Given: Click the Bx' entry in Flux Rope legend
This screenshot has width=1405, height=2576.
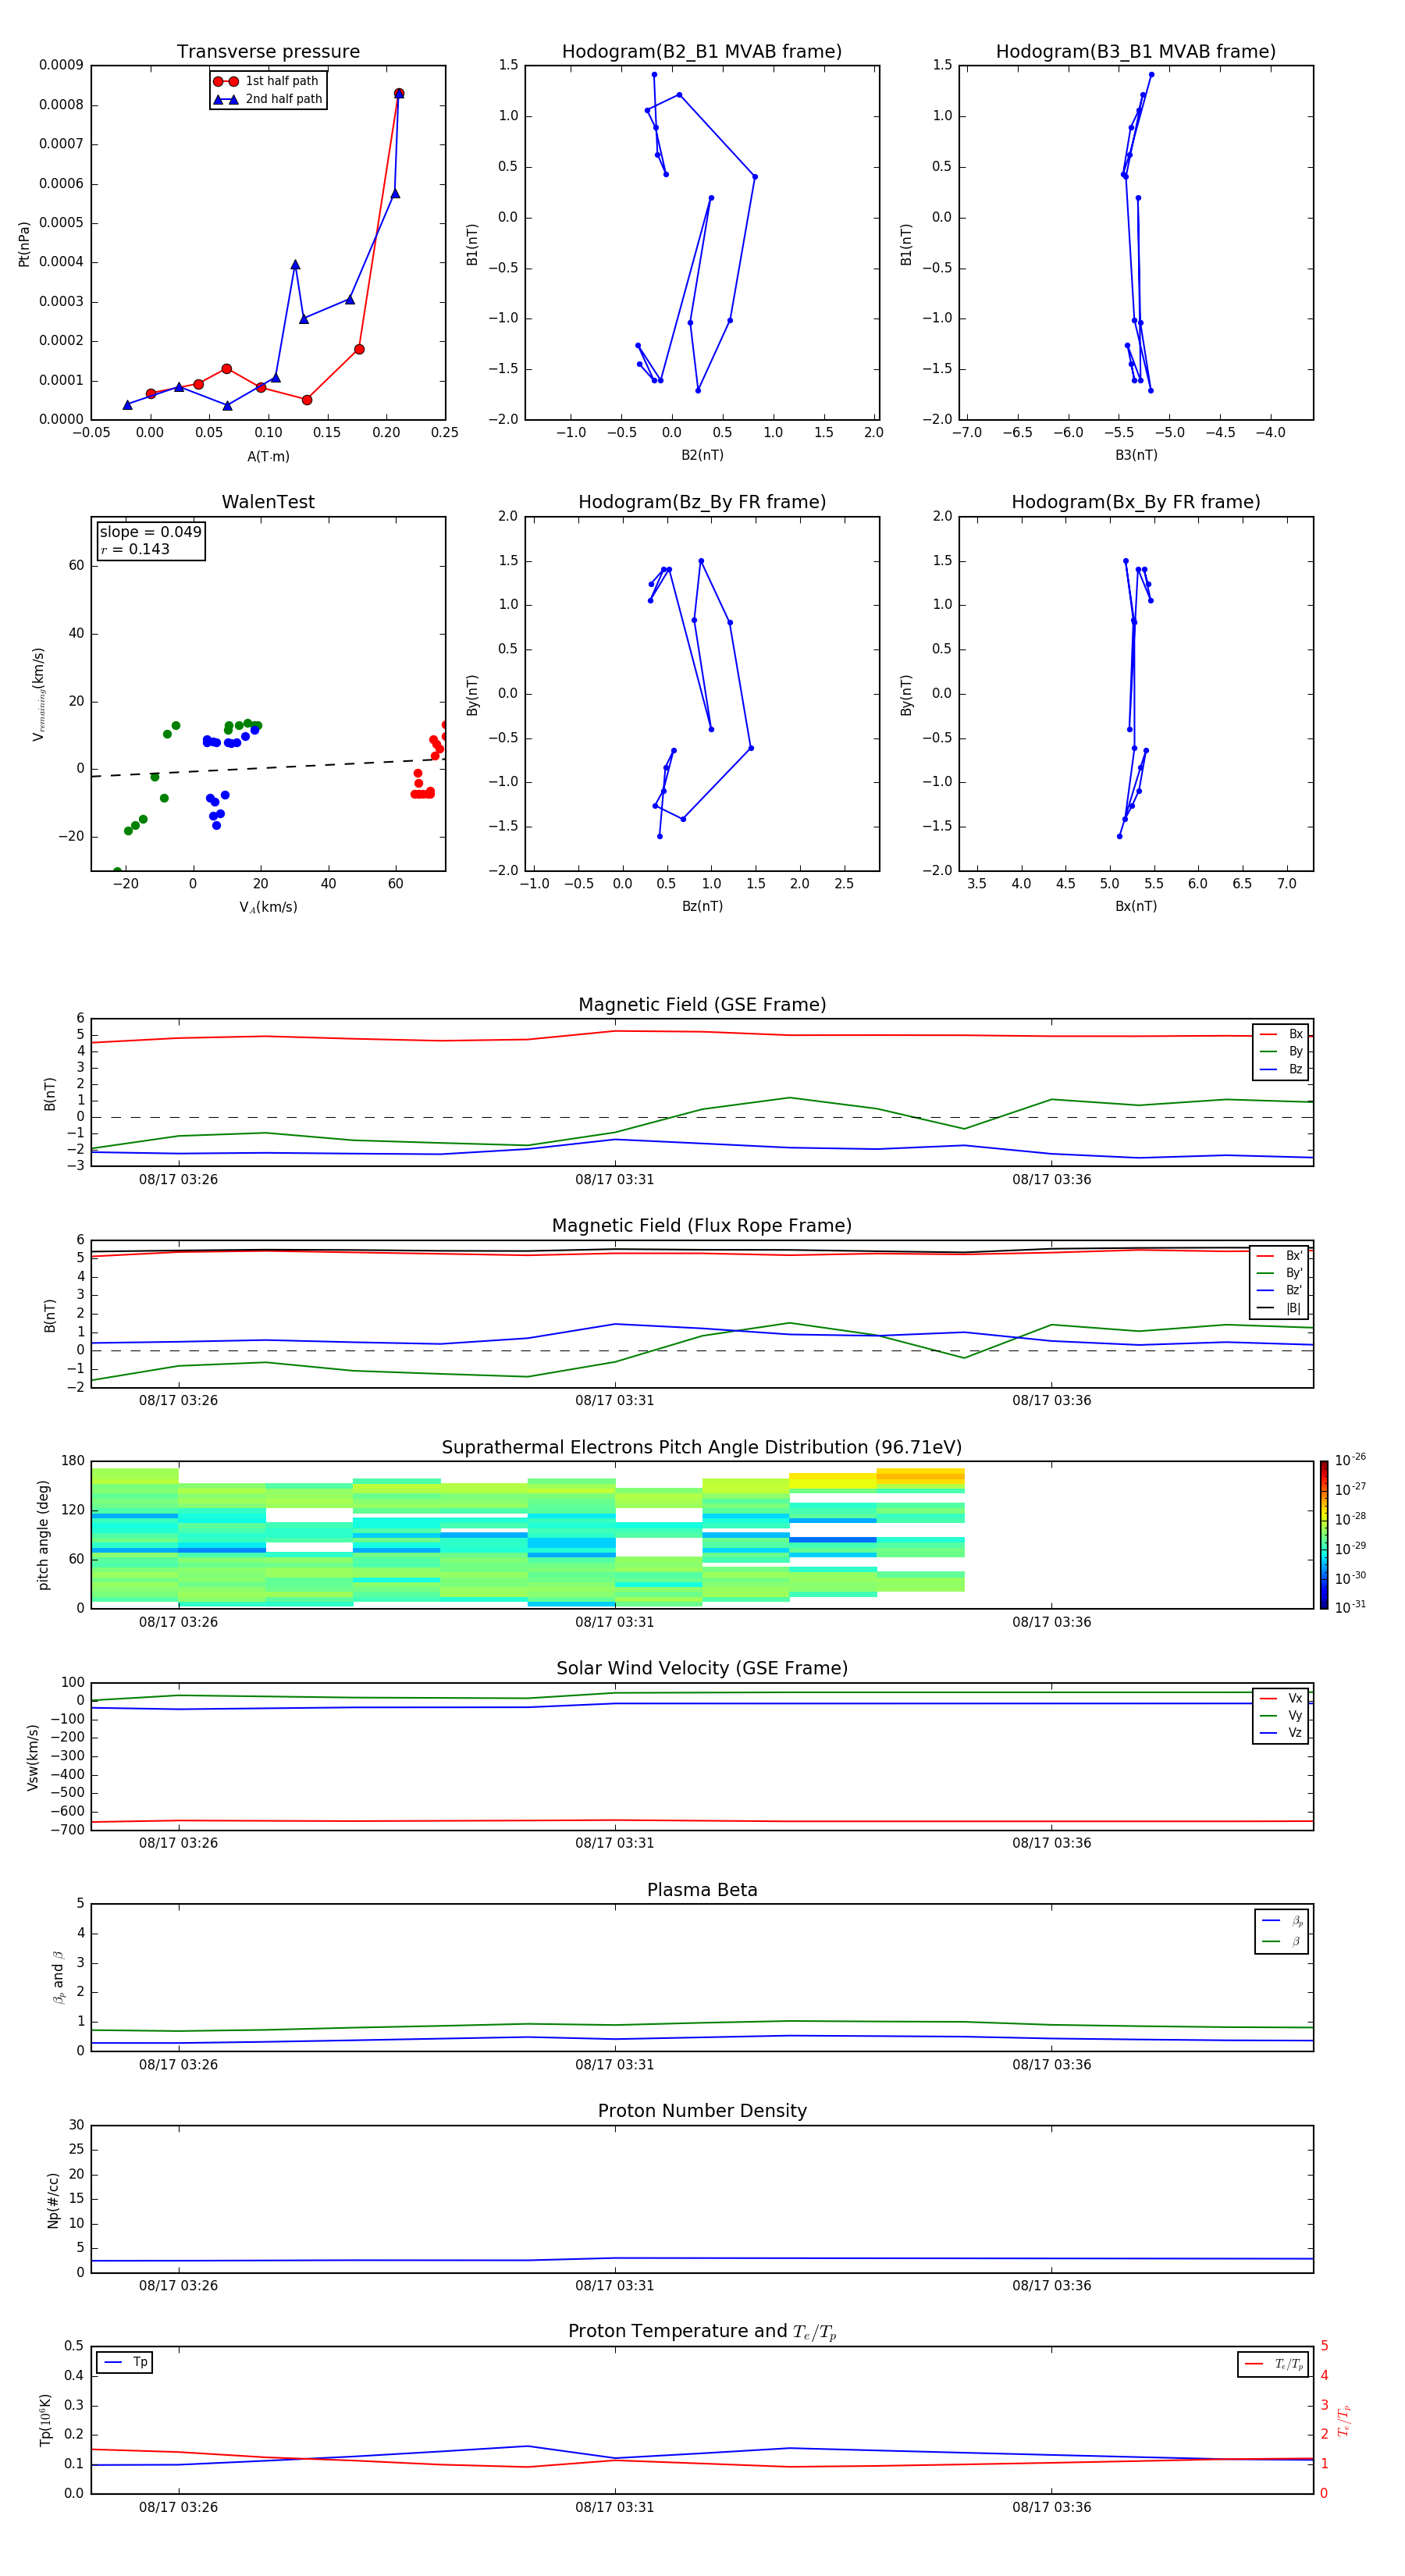Looking at the screenshot, I should point(1280,1256).
